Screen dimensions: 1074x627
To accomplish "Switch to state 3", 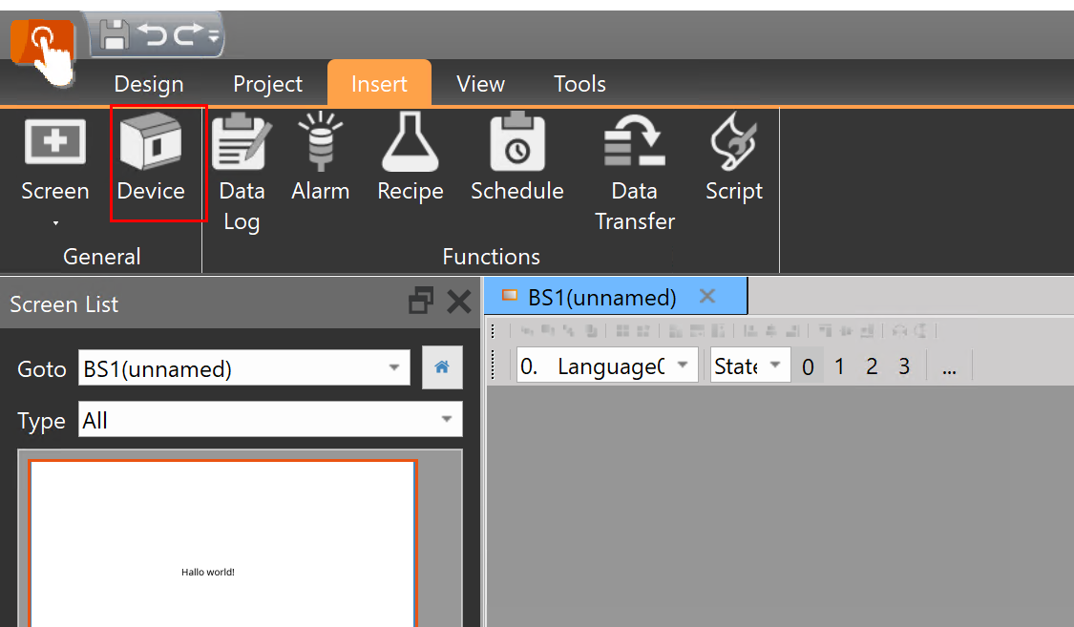I will 904,366.
